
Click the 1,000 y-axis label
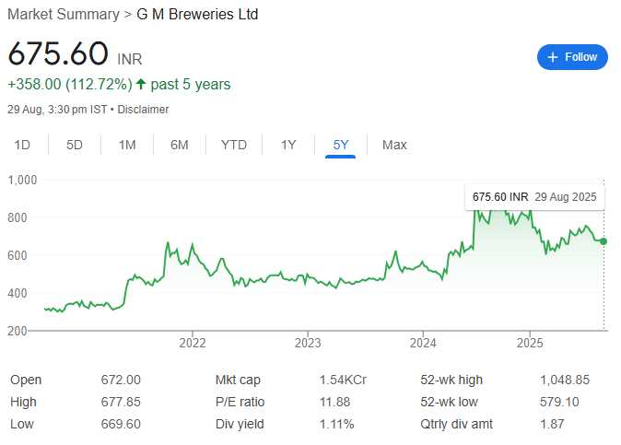click(22, 181)
